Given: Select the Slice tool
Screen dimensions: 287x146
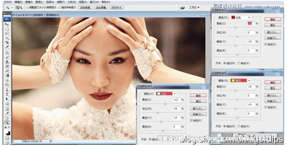Looking at the screenshot, I should (x=7, y=47).
